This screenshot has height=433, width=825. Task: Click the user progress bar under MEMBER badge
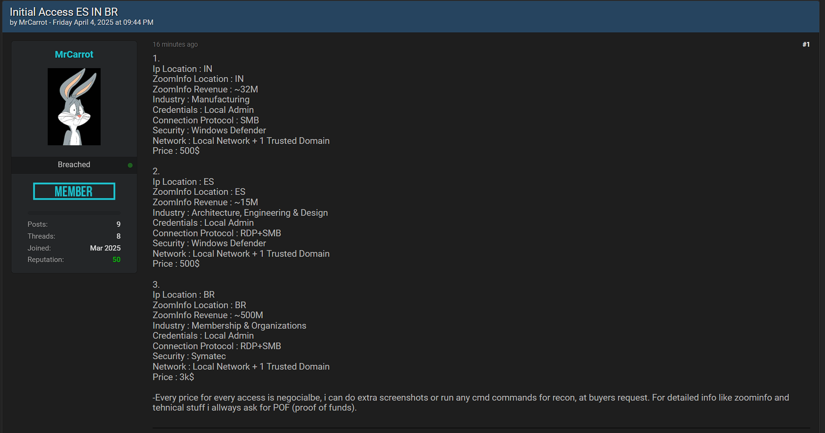coord(74,212)
